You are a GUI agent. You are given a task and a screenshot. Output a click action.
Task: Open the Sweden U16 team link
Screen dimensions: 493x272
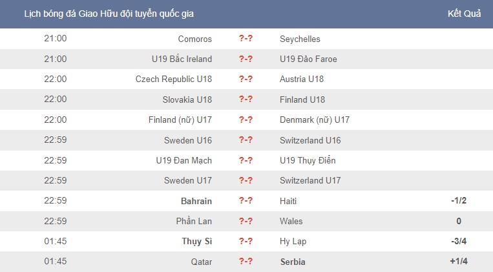[188, 140]
